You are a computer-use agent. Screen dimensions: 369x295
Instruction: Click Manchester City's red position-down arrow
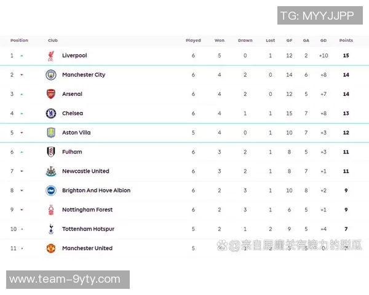click(x=22, y=75)
